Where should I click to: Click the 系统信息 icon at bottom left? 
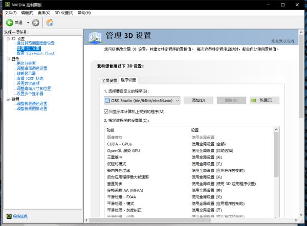9,216
